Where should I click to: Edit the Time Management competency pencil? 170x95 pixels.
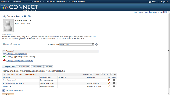tap(109, 80)
